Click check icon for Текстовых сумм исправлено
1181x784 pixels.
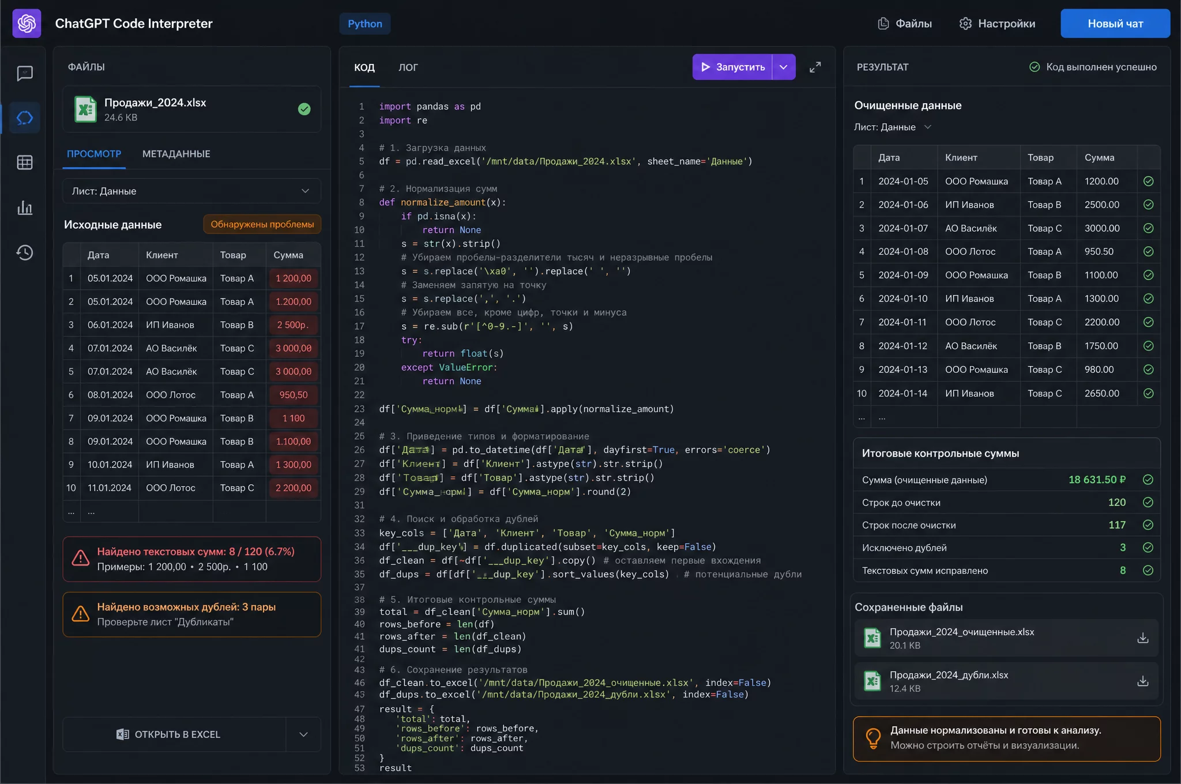point(1148,570)
